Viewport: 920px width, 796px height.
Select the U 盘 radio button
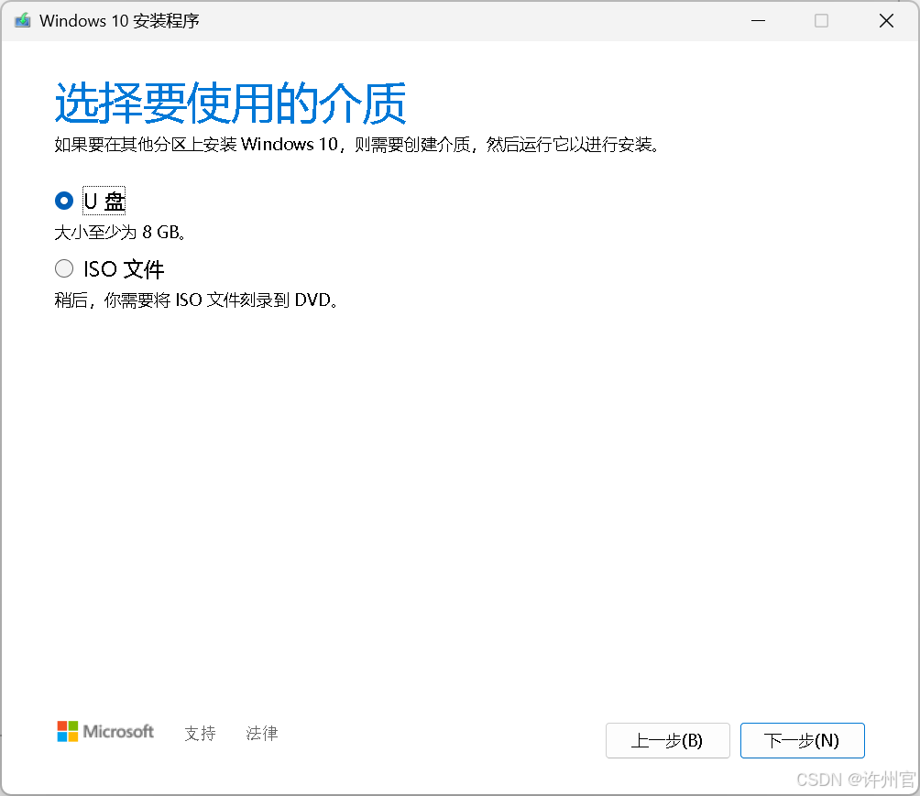click(64, 201)
